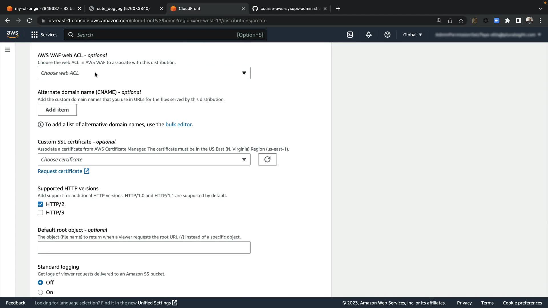
Task: Enable HTTP/3 support checkbox
Action: click(x=40, y=212)
